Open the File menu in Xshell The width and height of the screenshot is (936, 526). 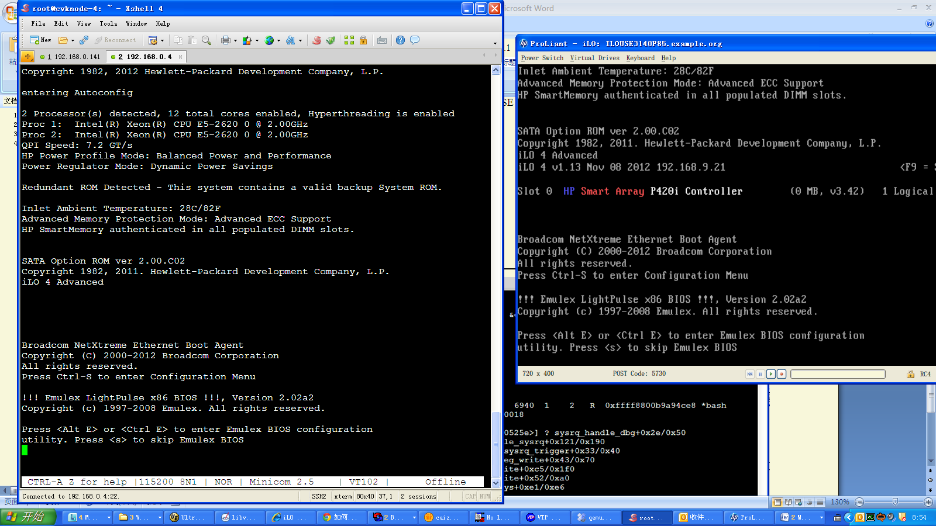tap(38, 24)
